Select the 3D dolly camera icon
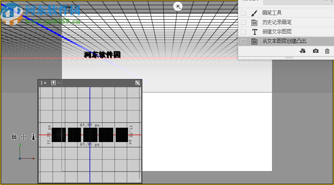Viewport: 334px width, 185px height. pyautogui.click(x=33, y=137)
